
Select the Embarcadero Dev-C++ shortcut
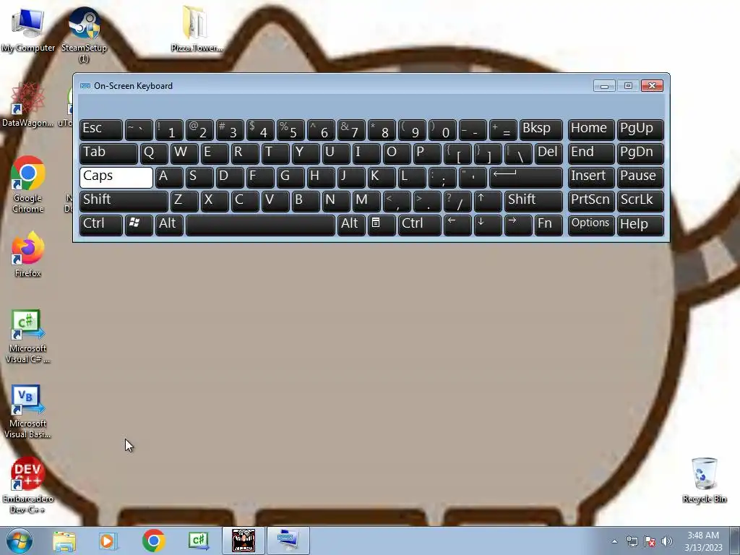[x=28, y=485]
